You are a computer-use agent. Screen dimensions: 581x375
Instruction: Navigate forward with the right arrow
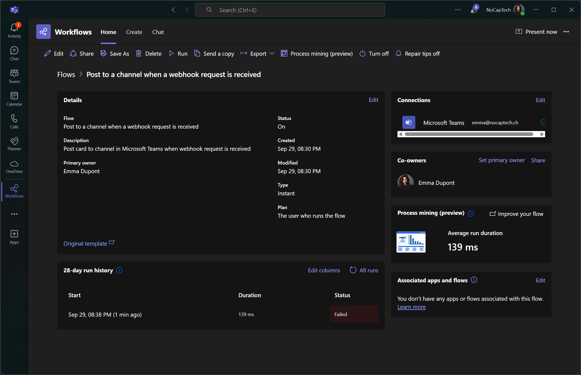(x=187, y=10)
